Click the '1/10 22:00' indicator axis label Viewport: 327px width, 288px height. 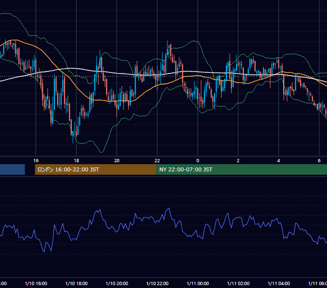click(x=157, y=283)
